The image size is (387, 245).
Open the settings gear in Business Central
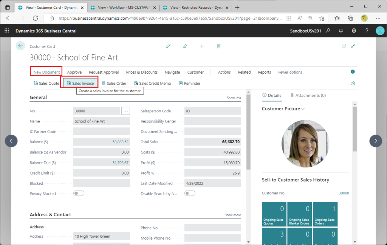coord(354,31)
